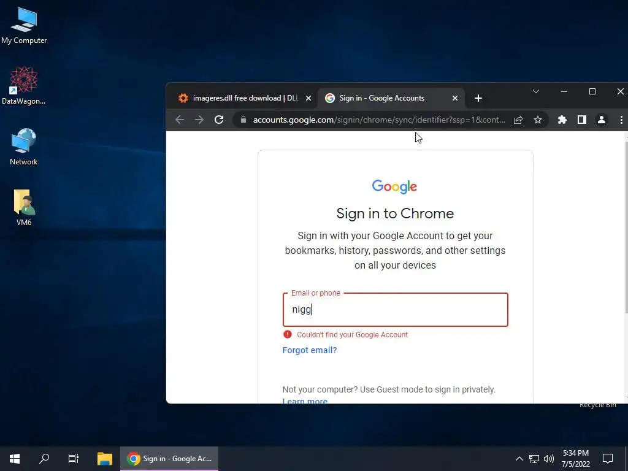Viewport: 628px width, 471px height.
Task: Close the Sign in - Google Accounts tab
Action: tap(455, 98)
